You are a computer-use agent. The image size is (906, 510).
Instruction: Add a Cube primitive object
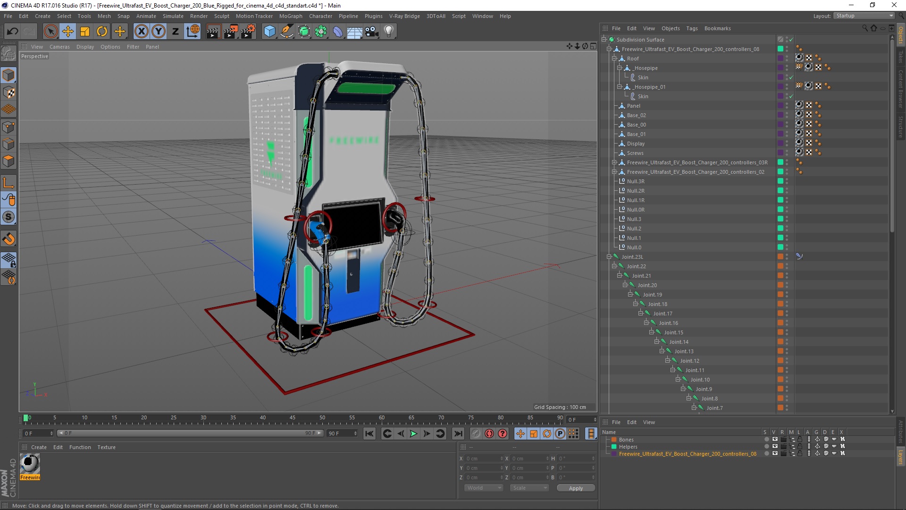pos(269,32)
